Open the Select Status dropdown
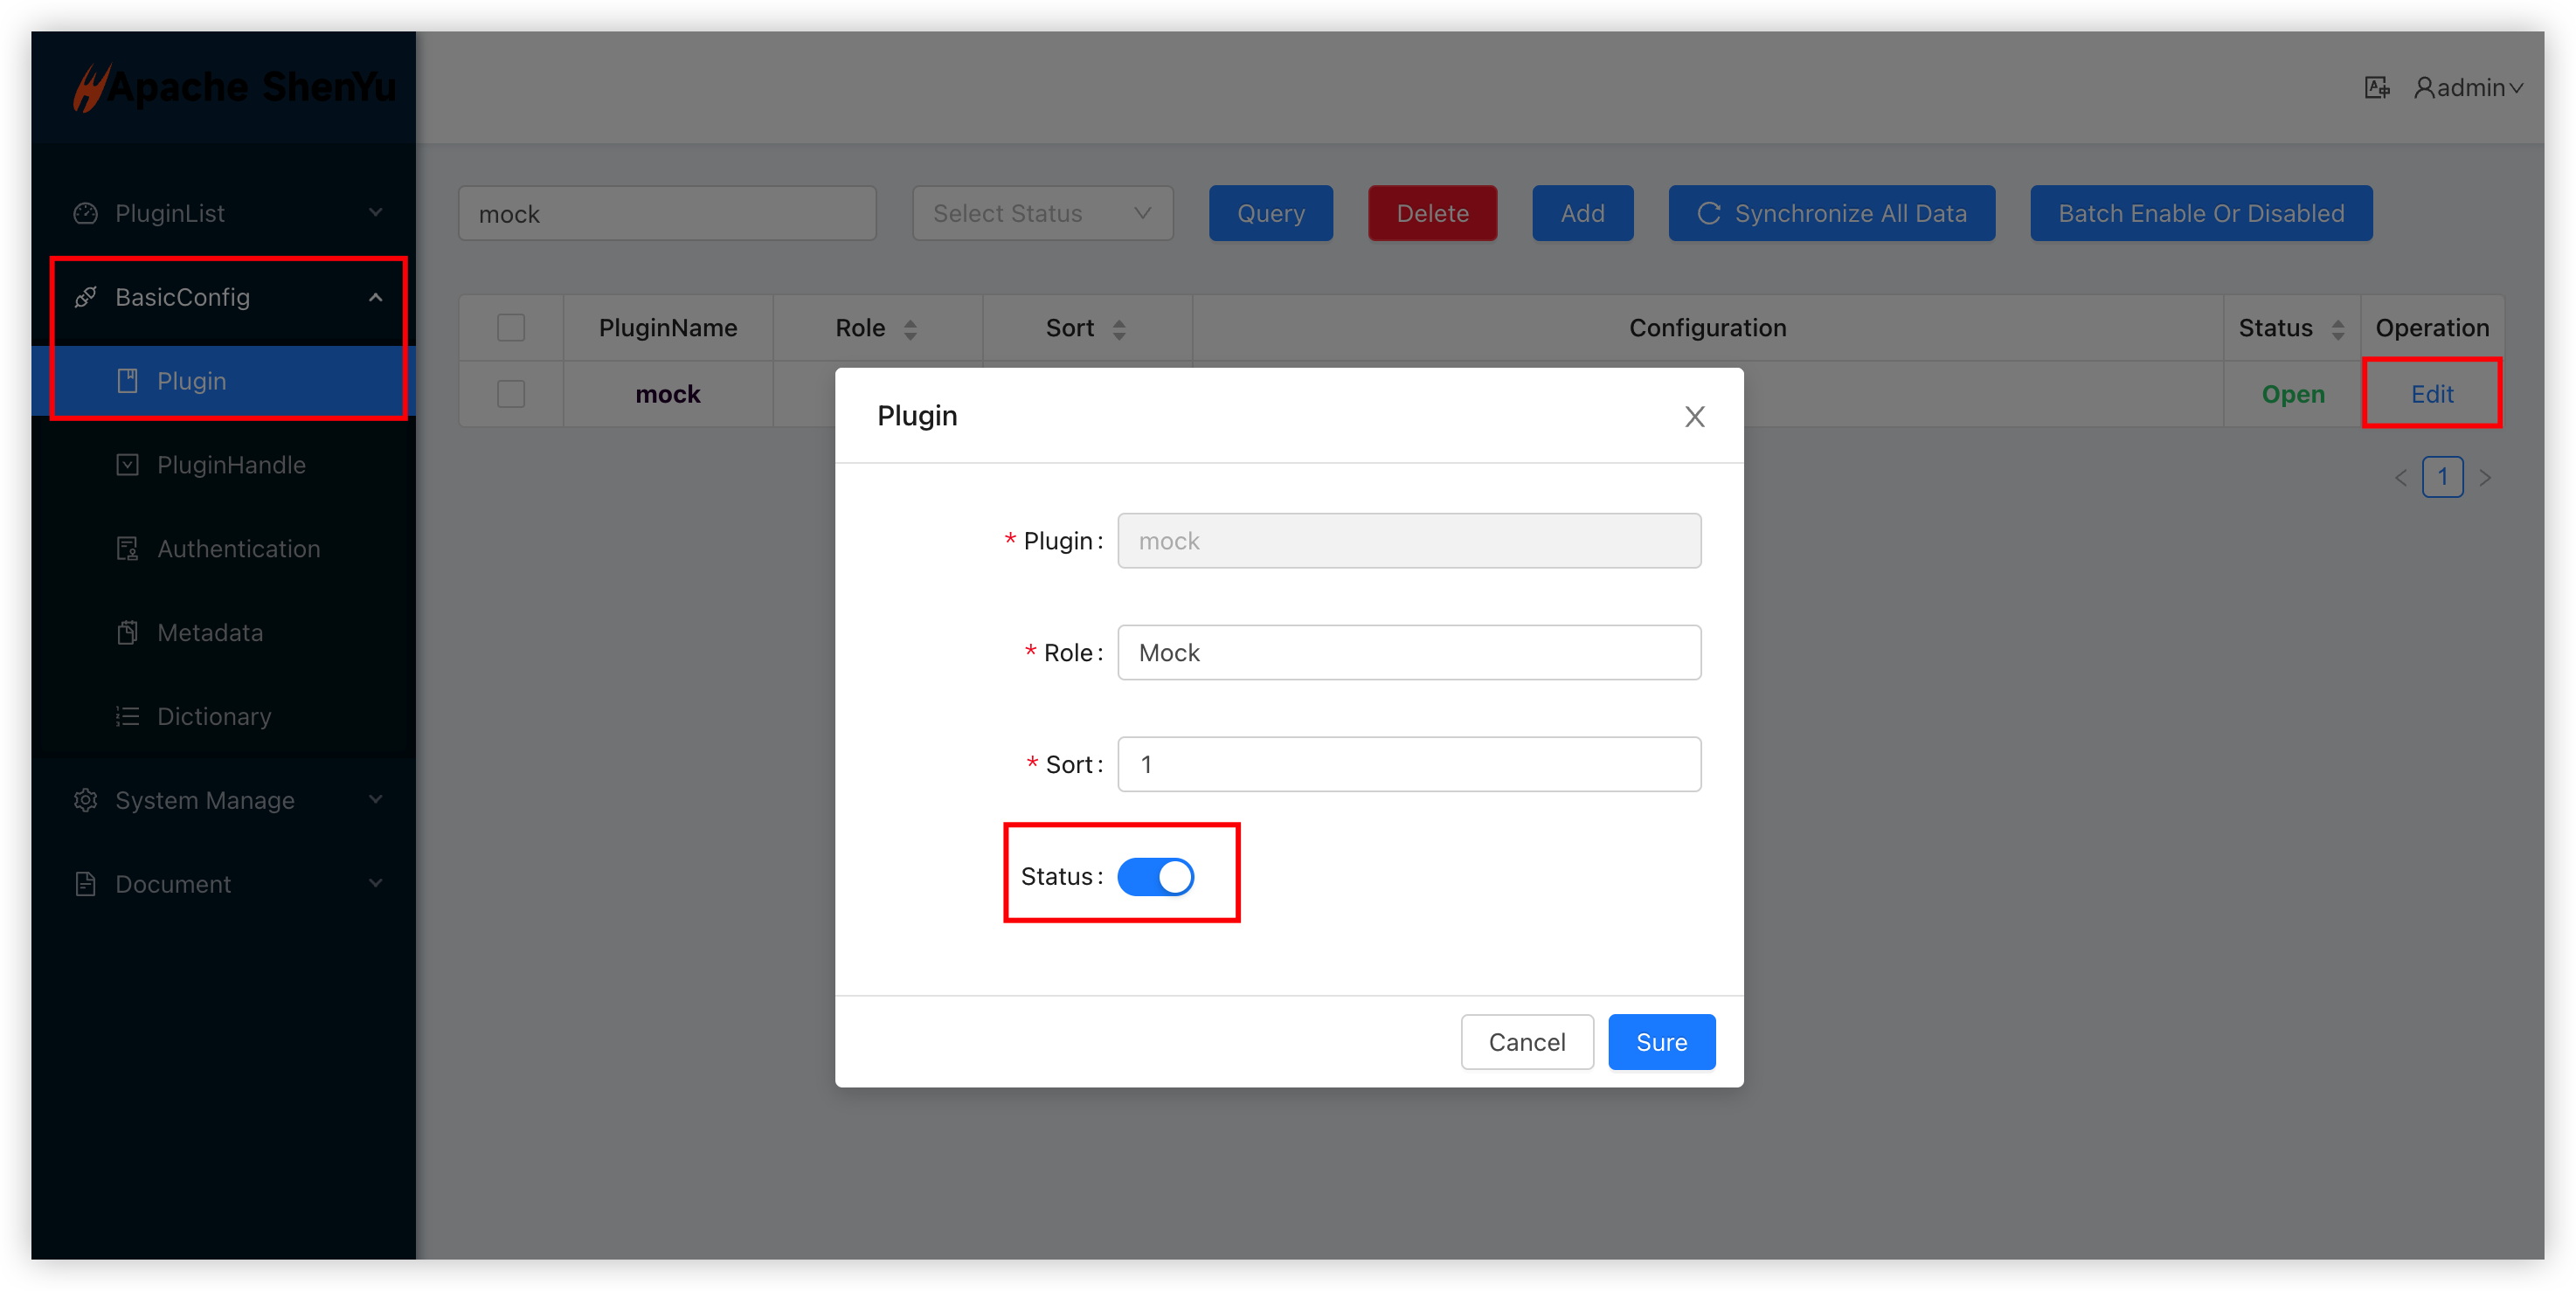 pyautogui.click(x=1042, y=213)
